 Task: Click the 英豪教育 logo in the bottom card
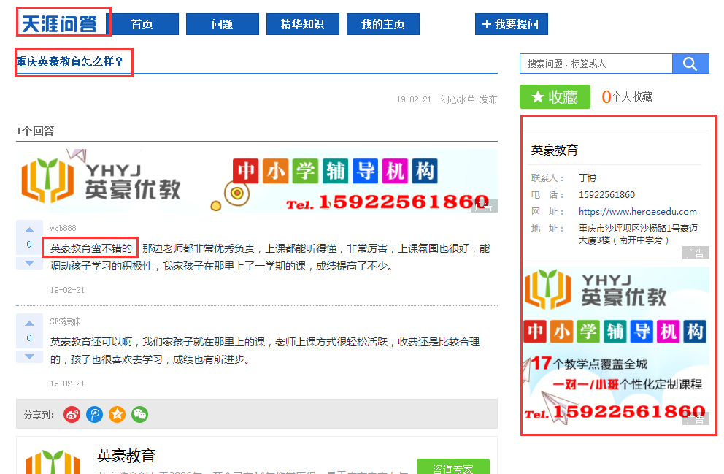coord(53,462)
